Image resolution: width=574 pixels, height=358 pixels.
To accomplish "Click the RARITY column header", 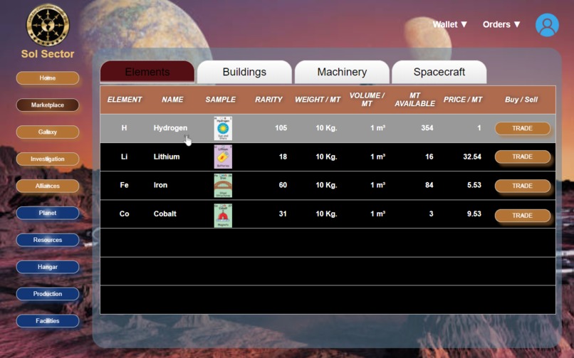I will click(268, 100).
